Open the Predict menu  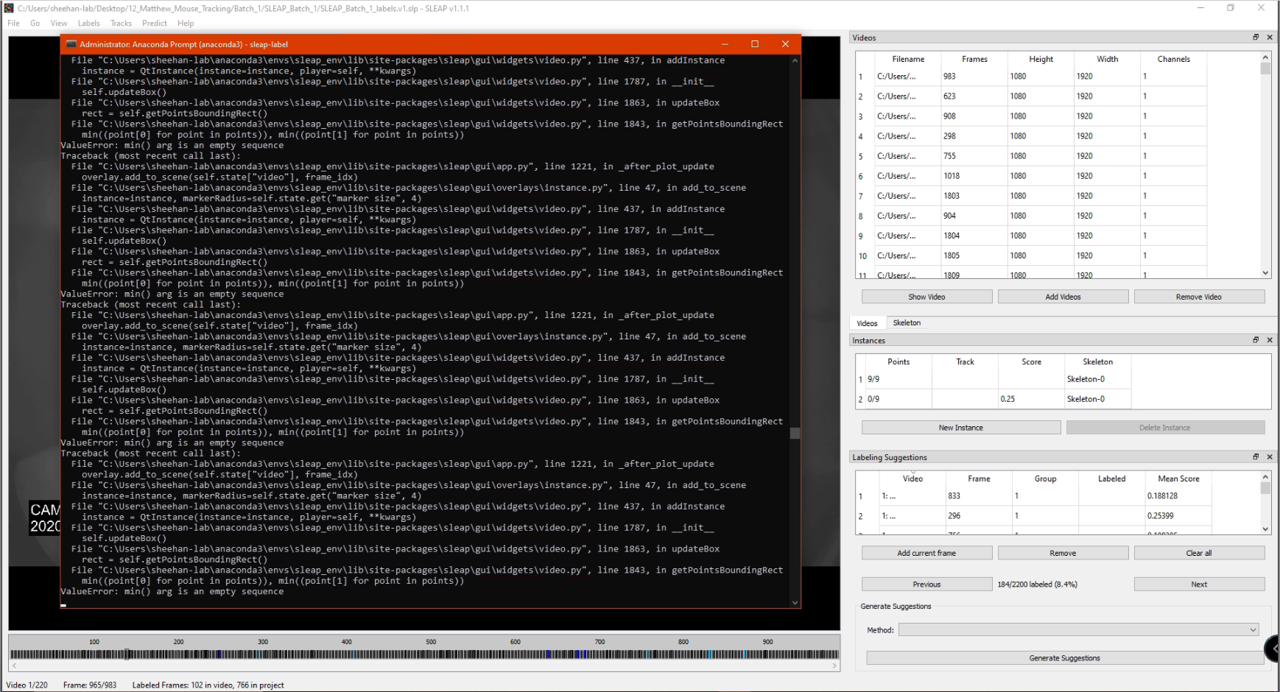click(155, 23)
